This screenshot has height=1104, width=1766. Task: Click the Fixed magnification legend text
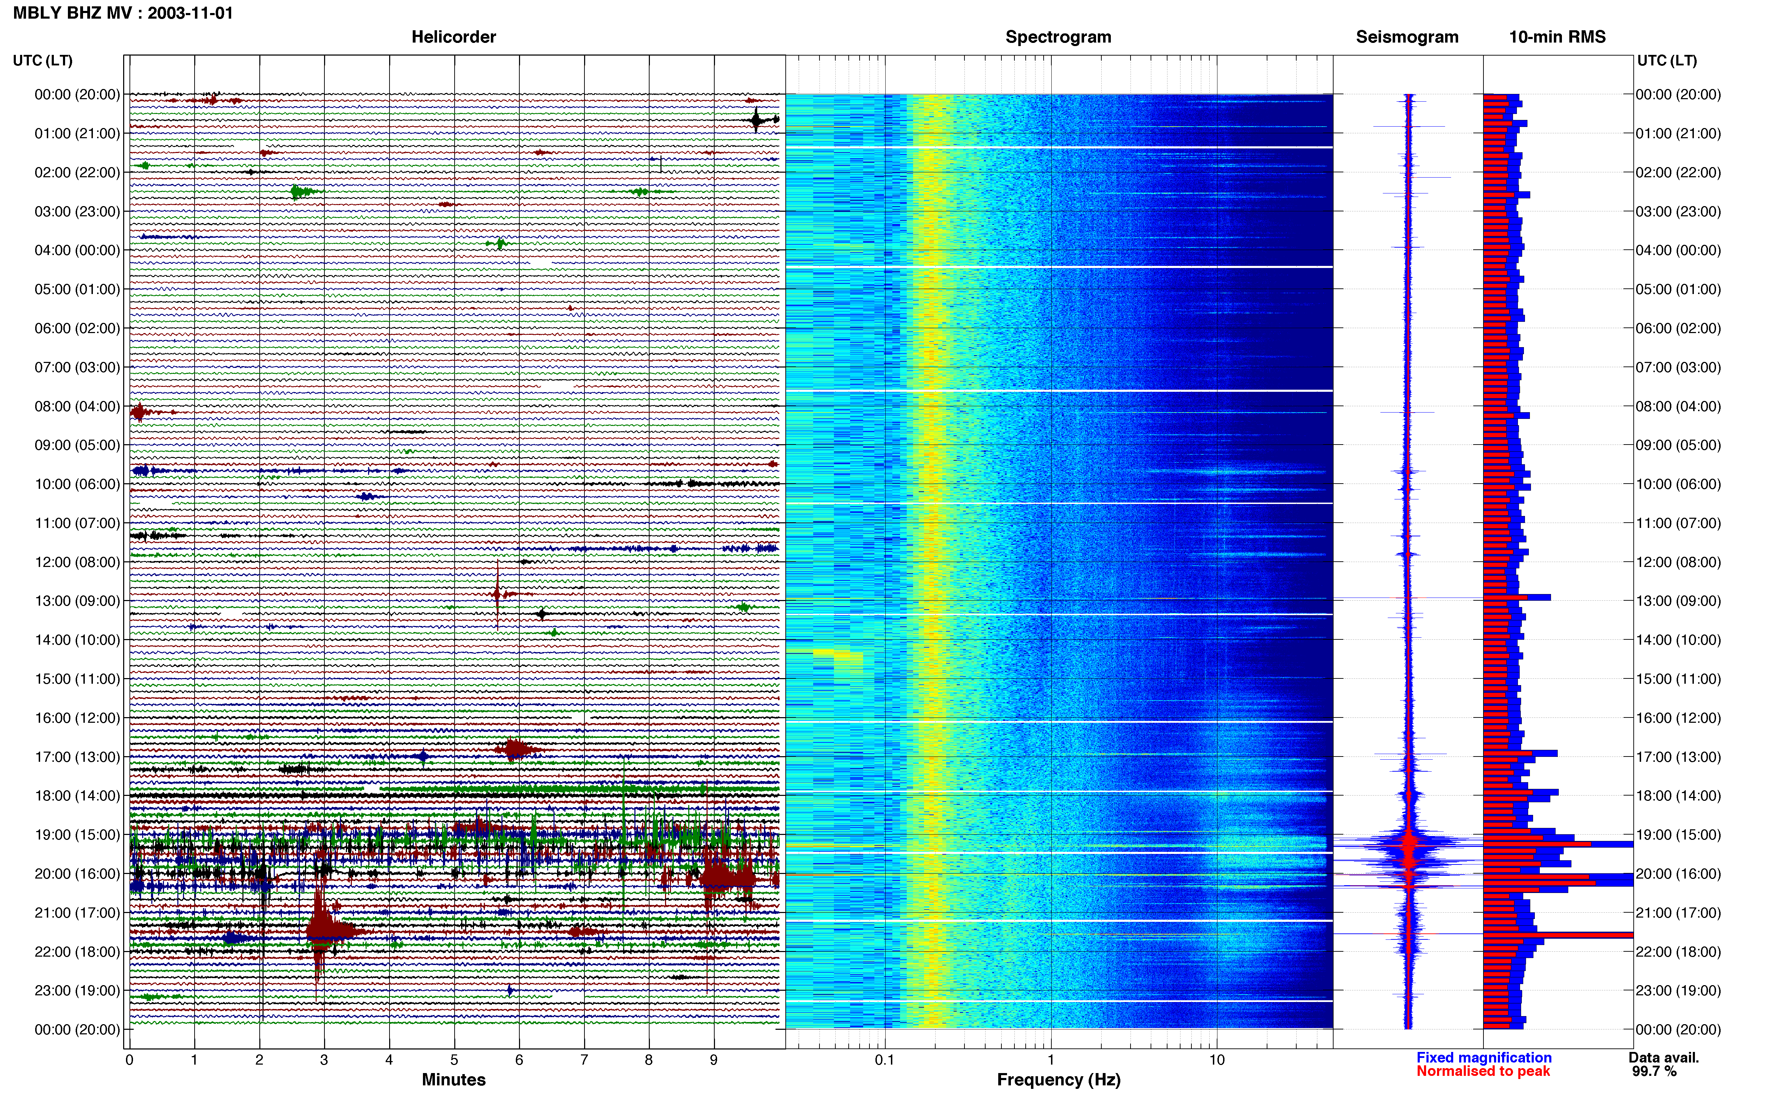tap(1484, 1057)
